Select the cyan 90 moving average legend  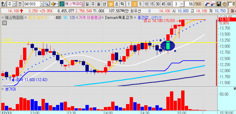point(65,18)
